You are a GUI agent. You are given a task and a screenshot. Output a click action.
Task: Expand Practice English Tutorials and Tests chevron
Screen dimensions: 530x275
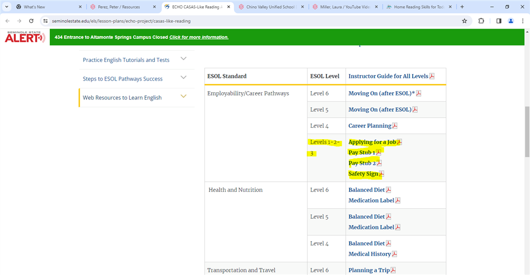(184, 59)
